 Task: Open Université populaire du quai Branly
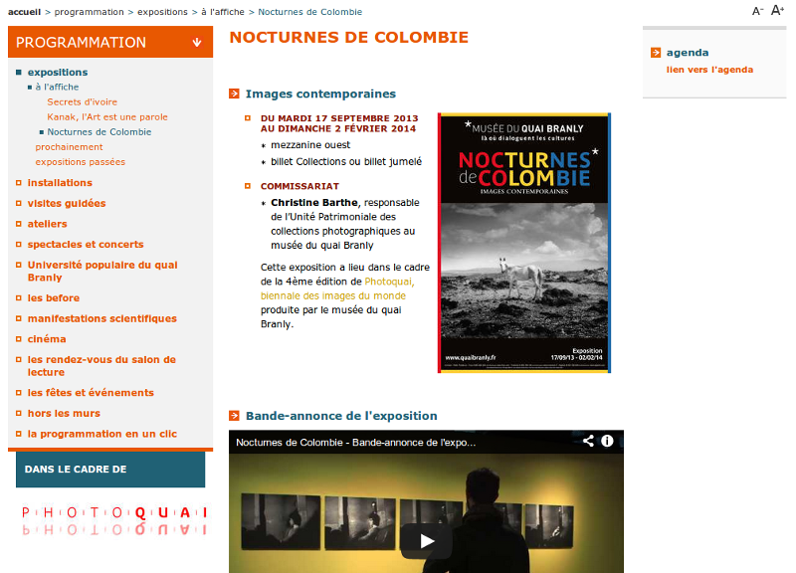[102, 271]
